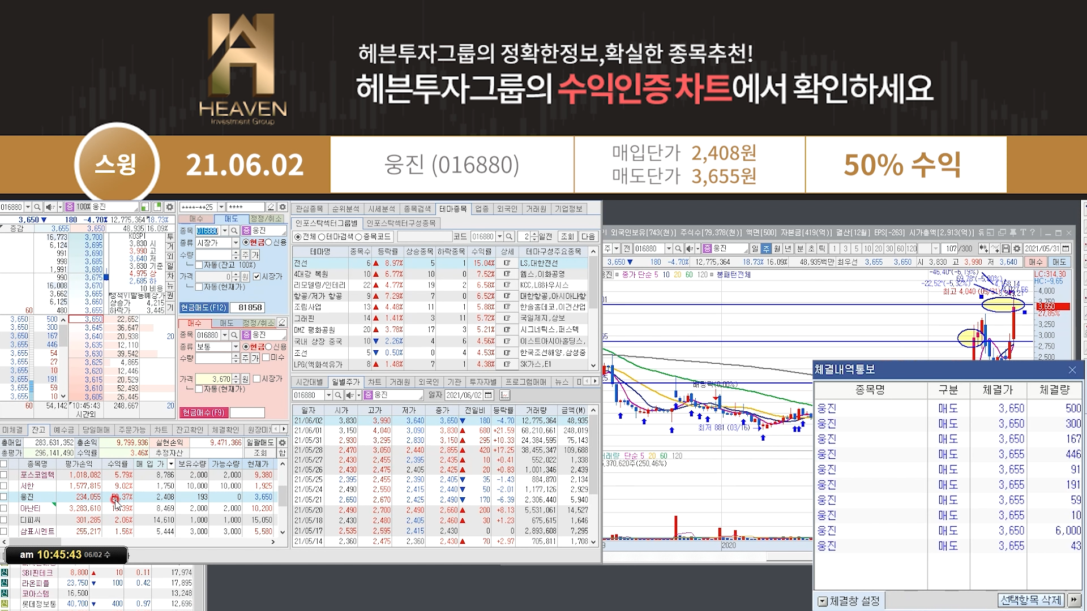Open calendar icon next to 2021/05/31
Viewport: 1087px width, 611px height.
click(1066, 248)
